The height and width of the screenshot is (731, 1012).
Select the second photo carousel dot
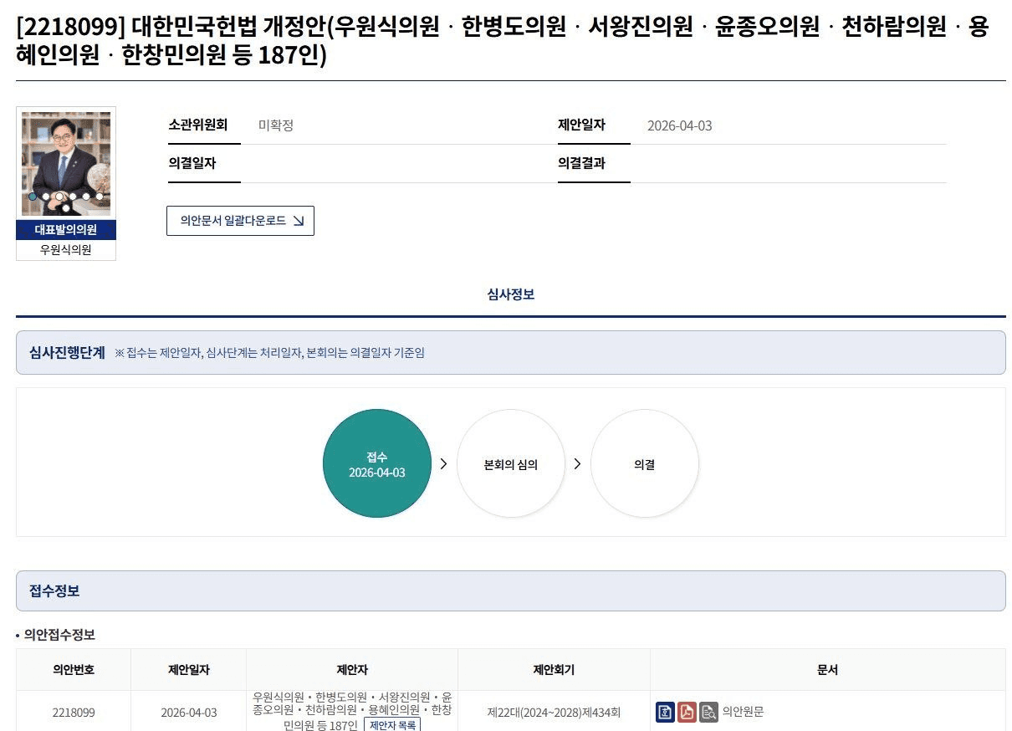click(46, 197)
